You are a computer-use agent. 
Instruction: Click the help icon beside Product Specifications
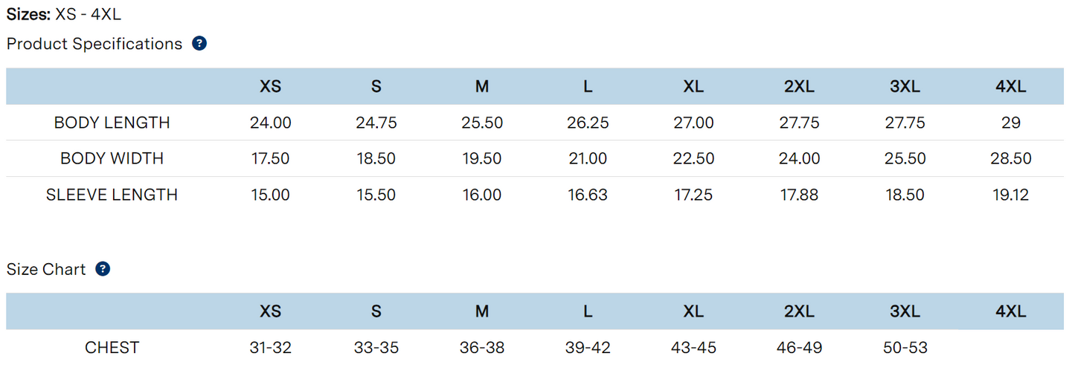tap(199, 44)
